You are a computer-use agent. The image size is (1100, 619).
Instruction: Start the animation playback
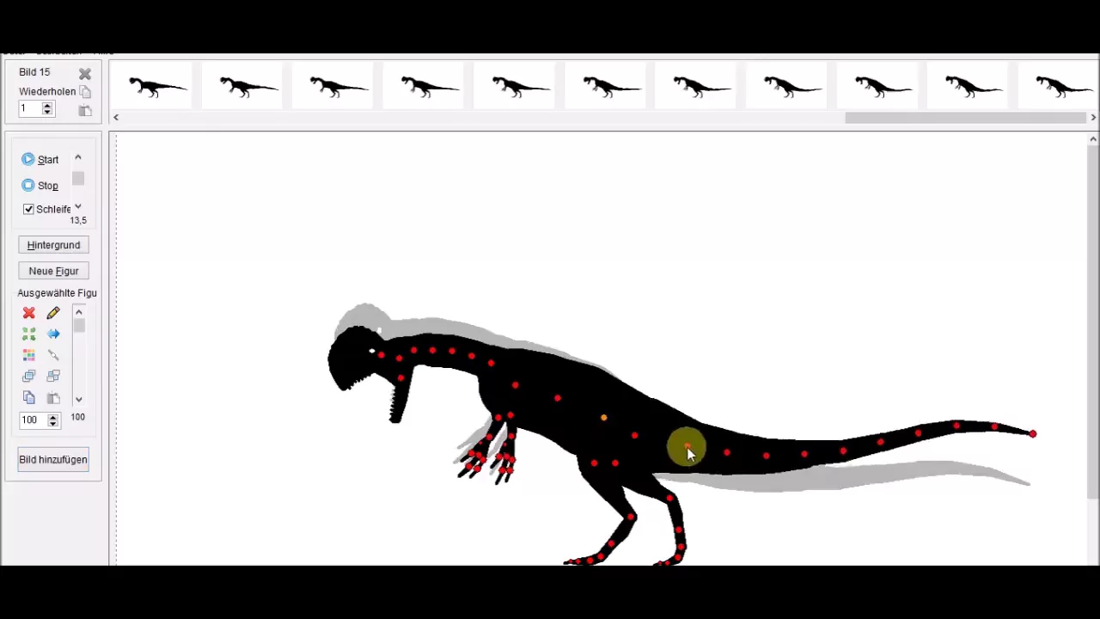40,160
